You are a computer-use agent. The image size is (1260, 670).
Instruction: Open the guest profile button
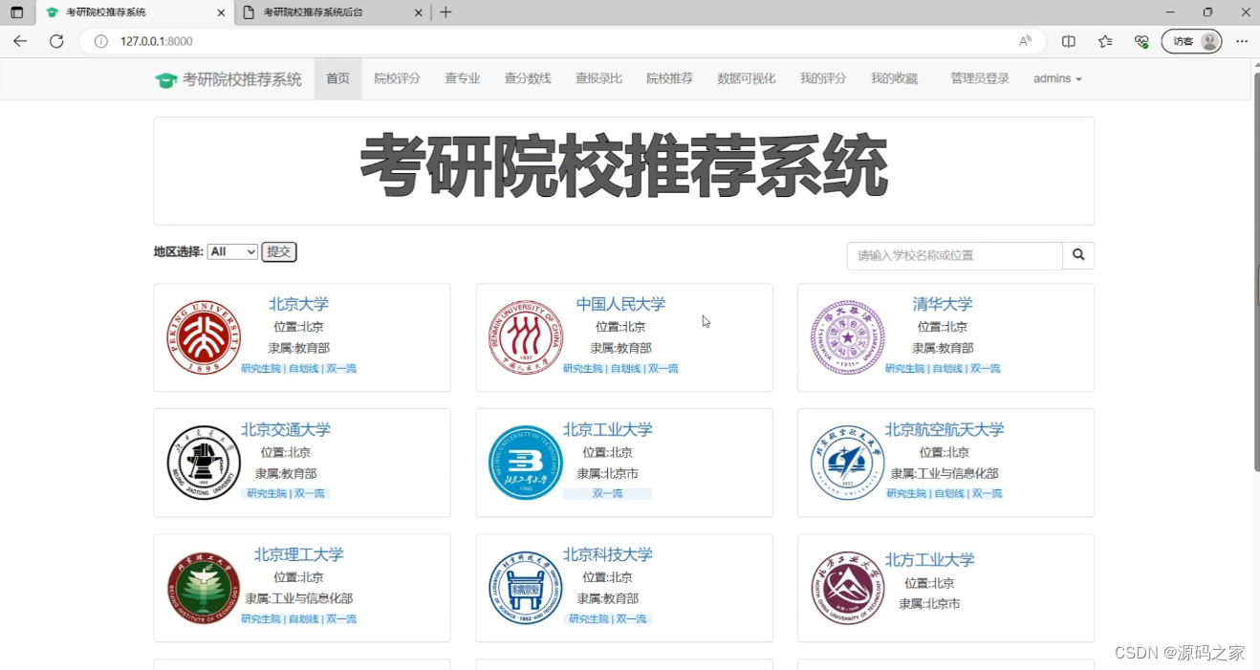point(1191,41)
